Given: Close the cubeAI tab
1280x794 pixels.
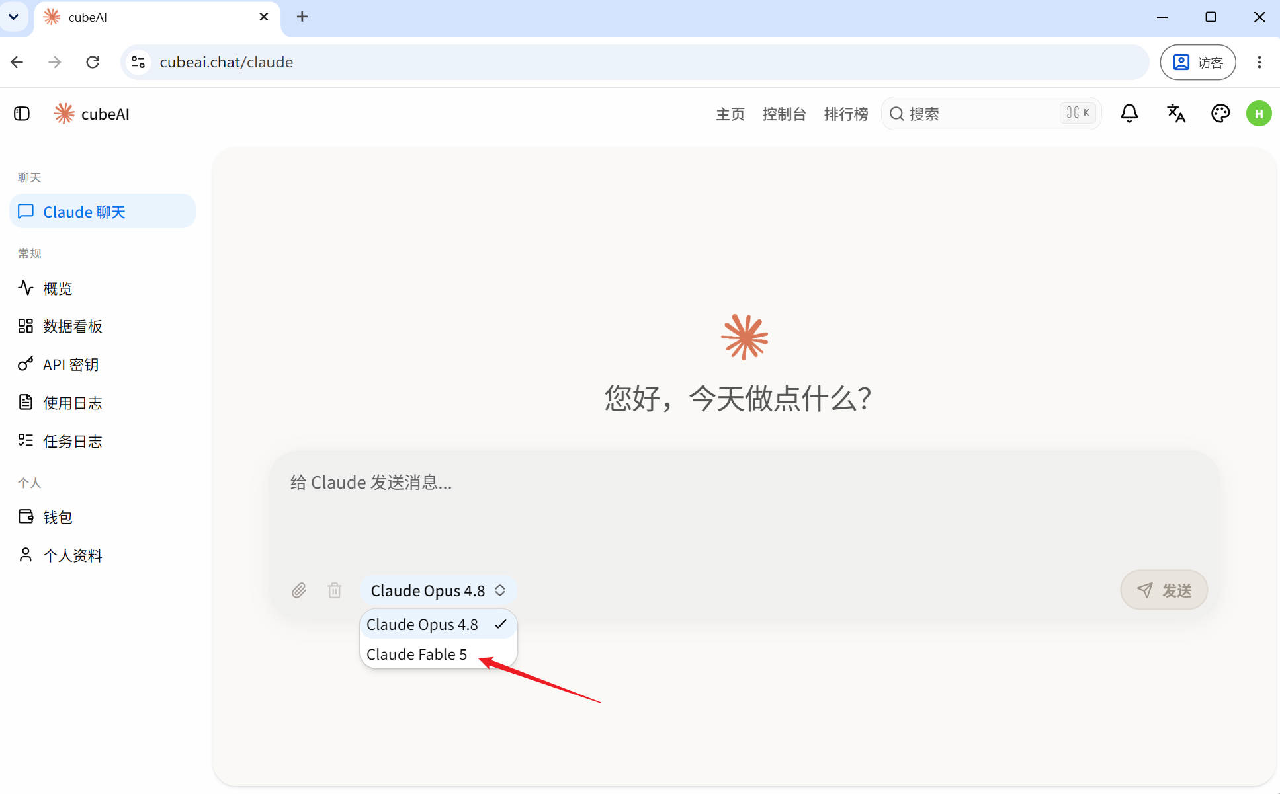Looking at the screenshot, I should (264, 17).
